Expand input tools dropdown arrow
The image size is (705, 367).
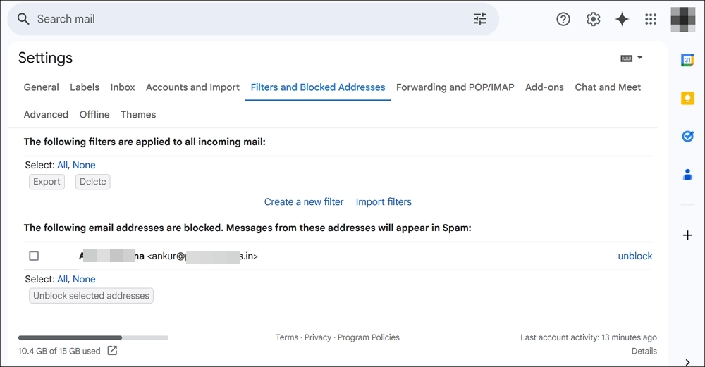(x=640, y=58)
